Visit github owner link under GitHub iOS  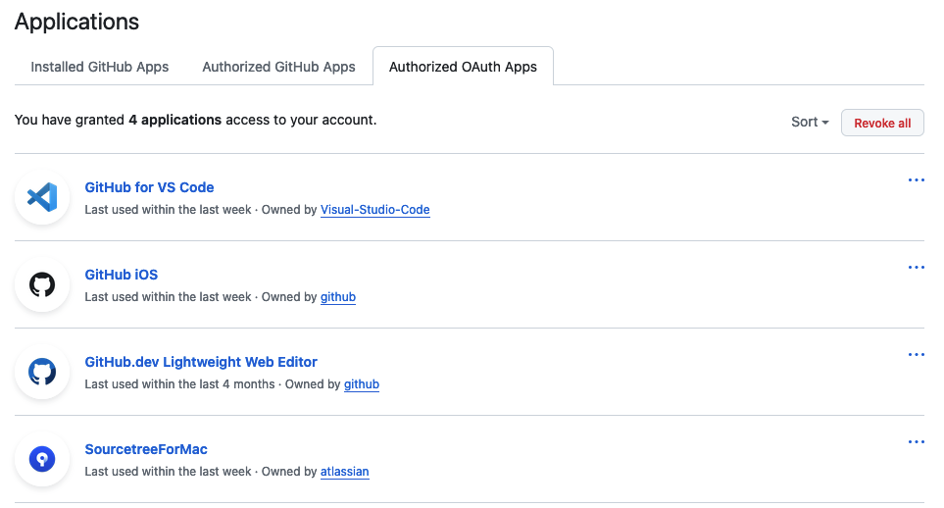tap(338, 297)
